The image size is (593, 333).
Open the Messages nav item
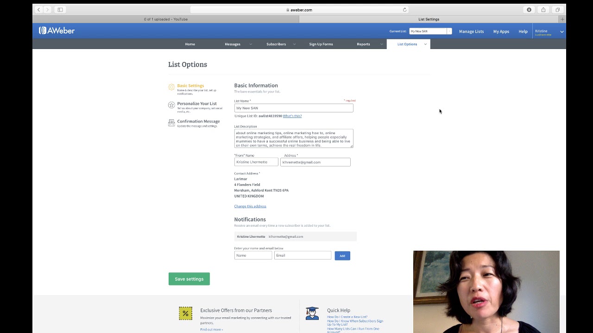tap(233, 44)
